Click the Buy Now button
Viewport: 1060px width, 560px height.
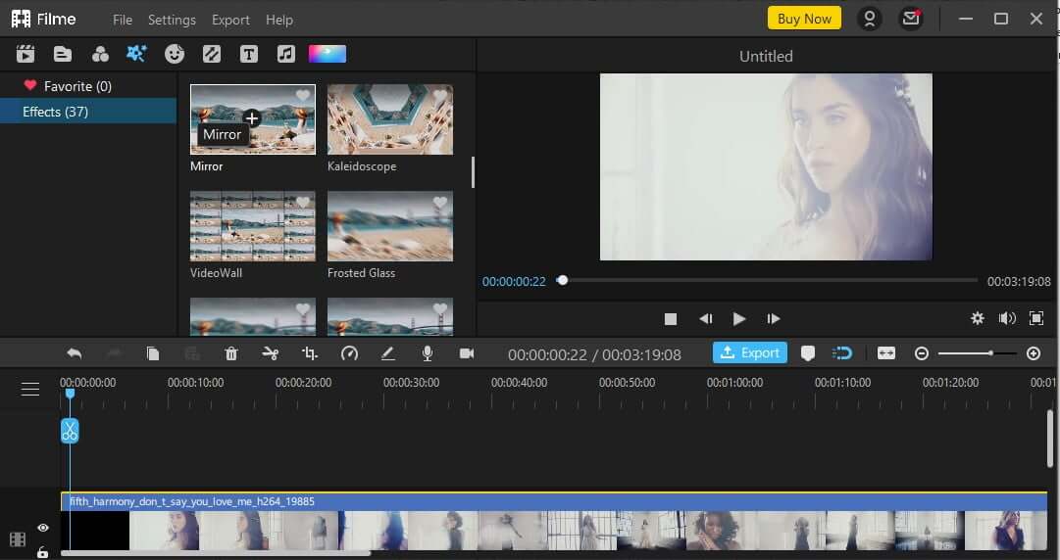pos(804,19)
